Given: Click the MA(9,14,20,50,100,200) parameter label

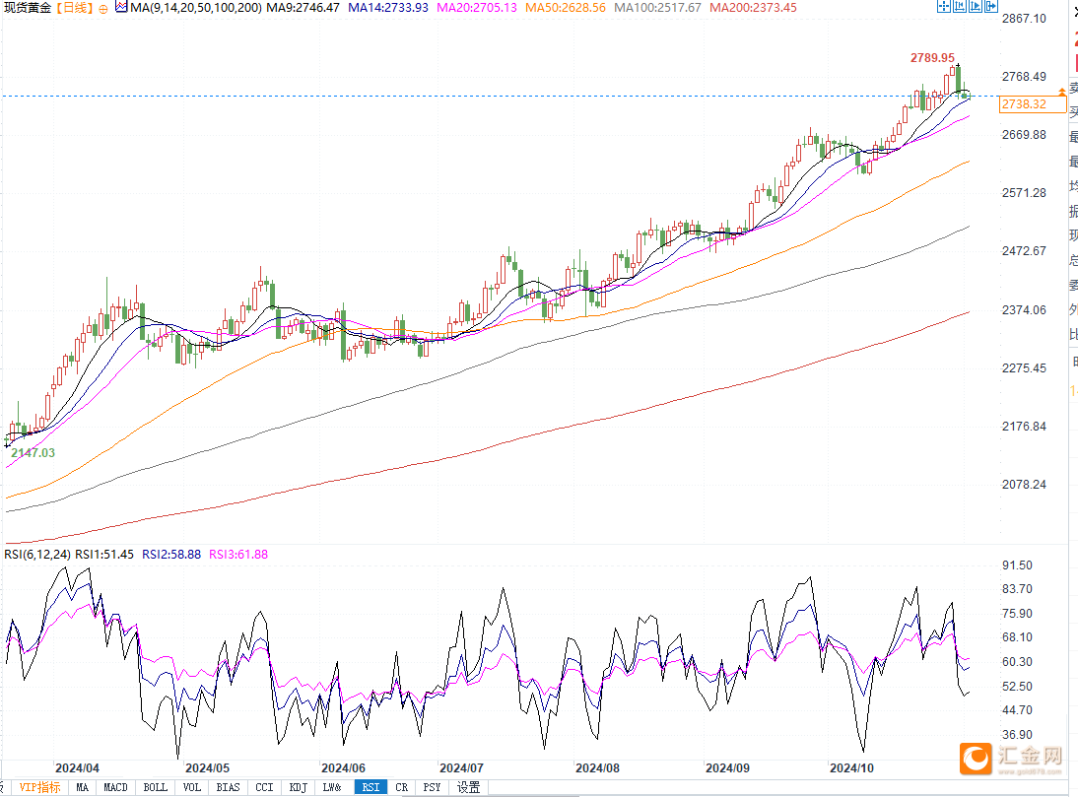Looking at the screenshot, I should tap(196, 8).
